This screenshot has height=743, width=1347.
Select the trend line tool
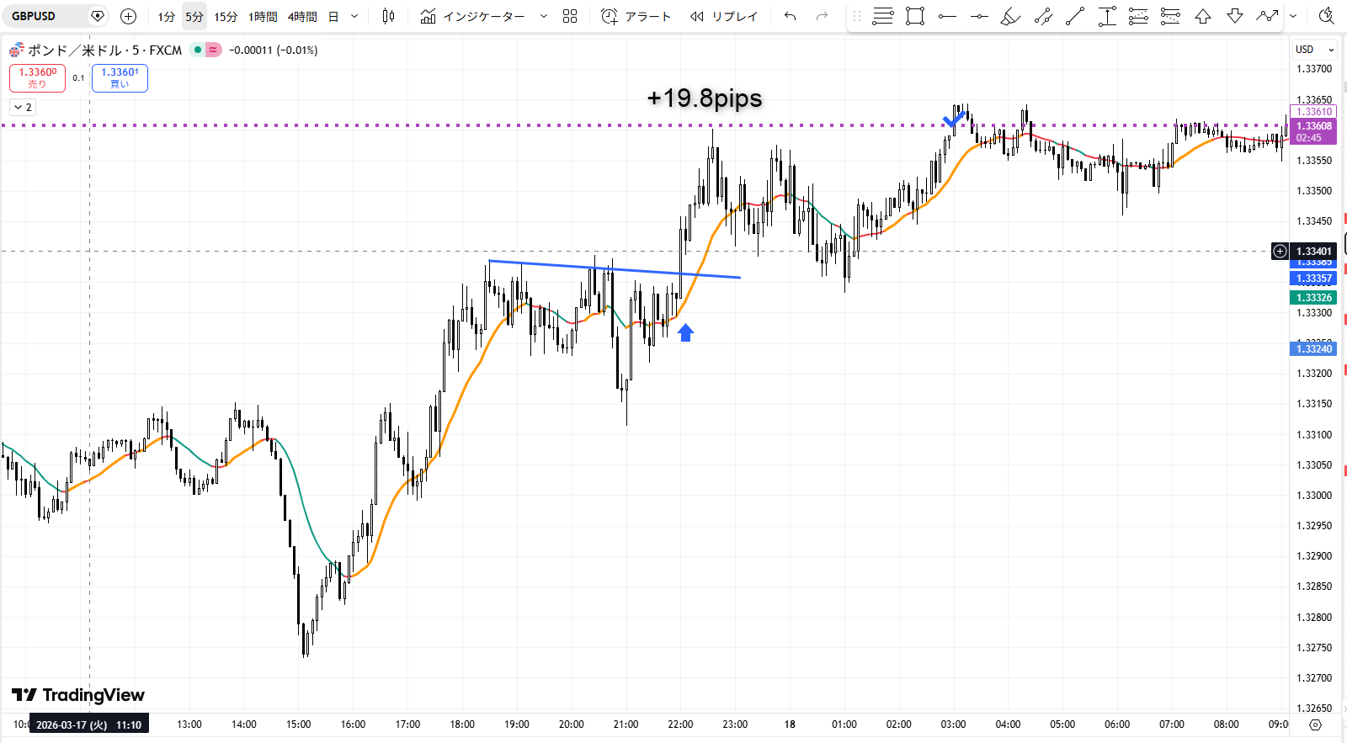(1075, 16)
